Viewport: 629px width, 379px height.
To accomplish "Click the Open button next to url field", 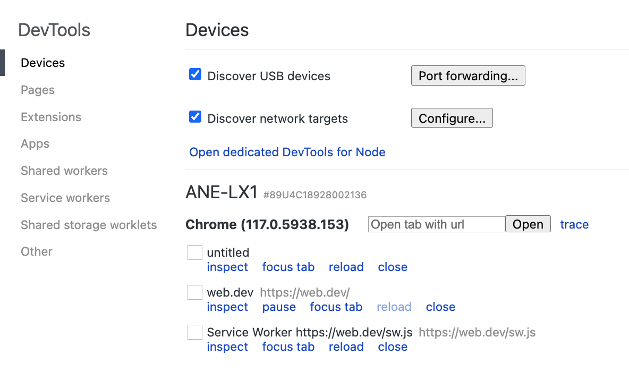I will (528, 224).
